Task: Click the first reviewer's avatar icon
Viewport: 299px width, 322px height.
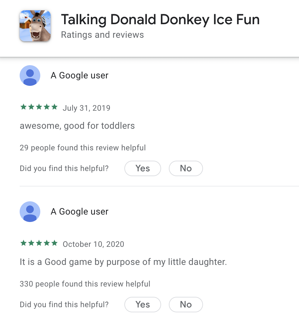Action: tap(30, 75)
